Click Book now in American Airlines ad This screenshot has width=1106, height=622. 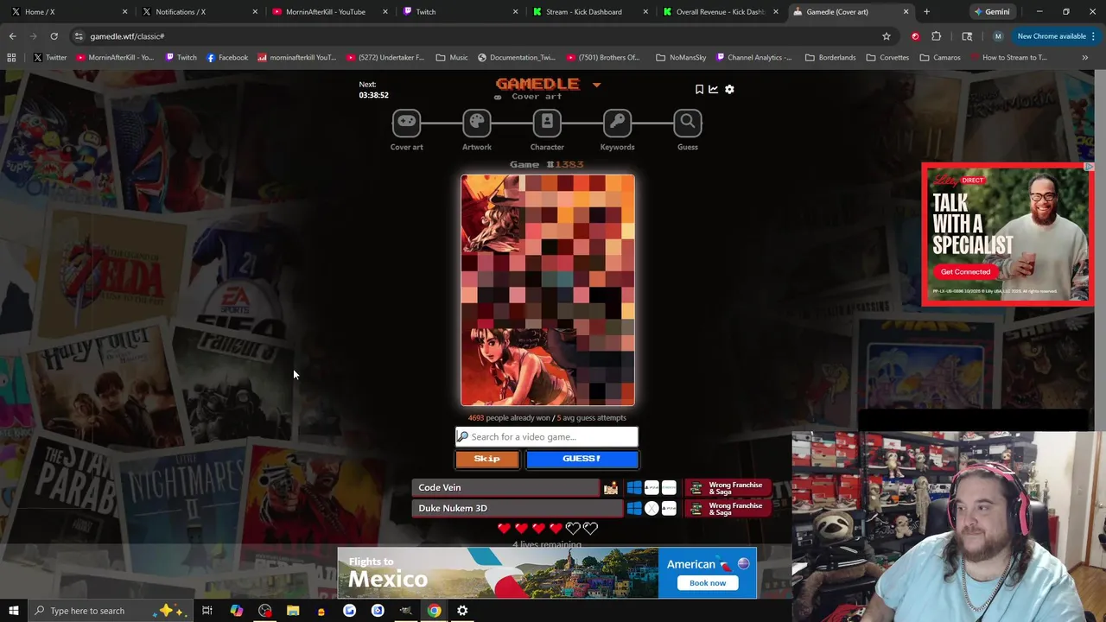pyautogui.click(x=708, y=583)
